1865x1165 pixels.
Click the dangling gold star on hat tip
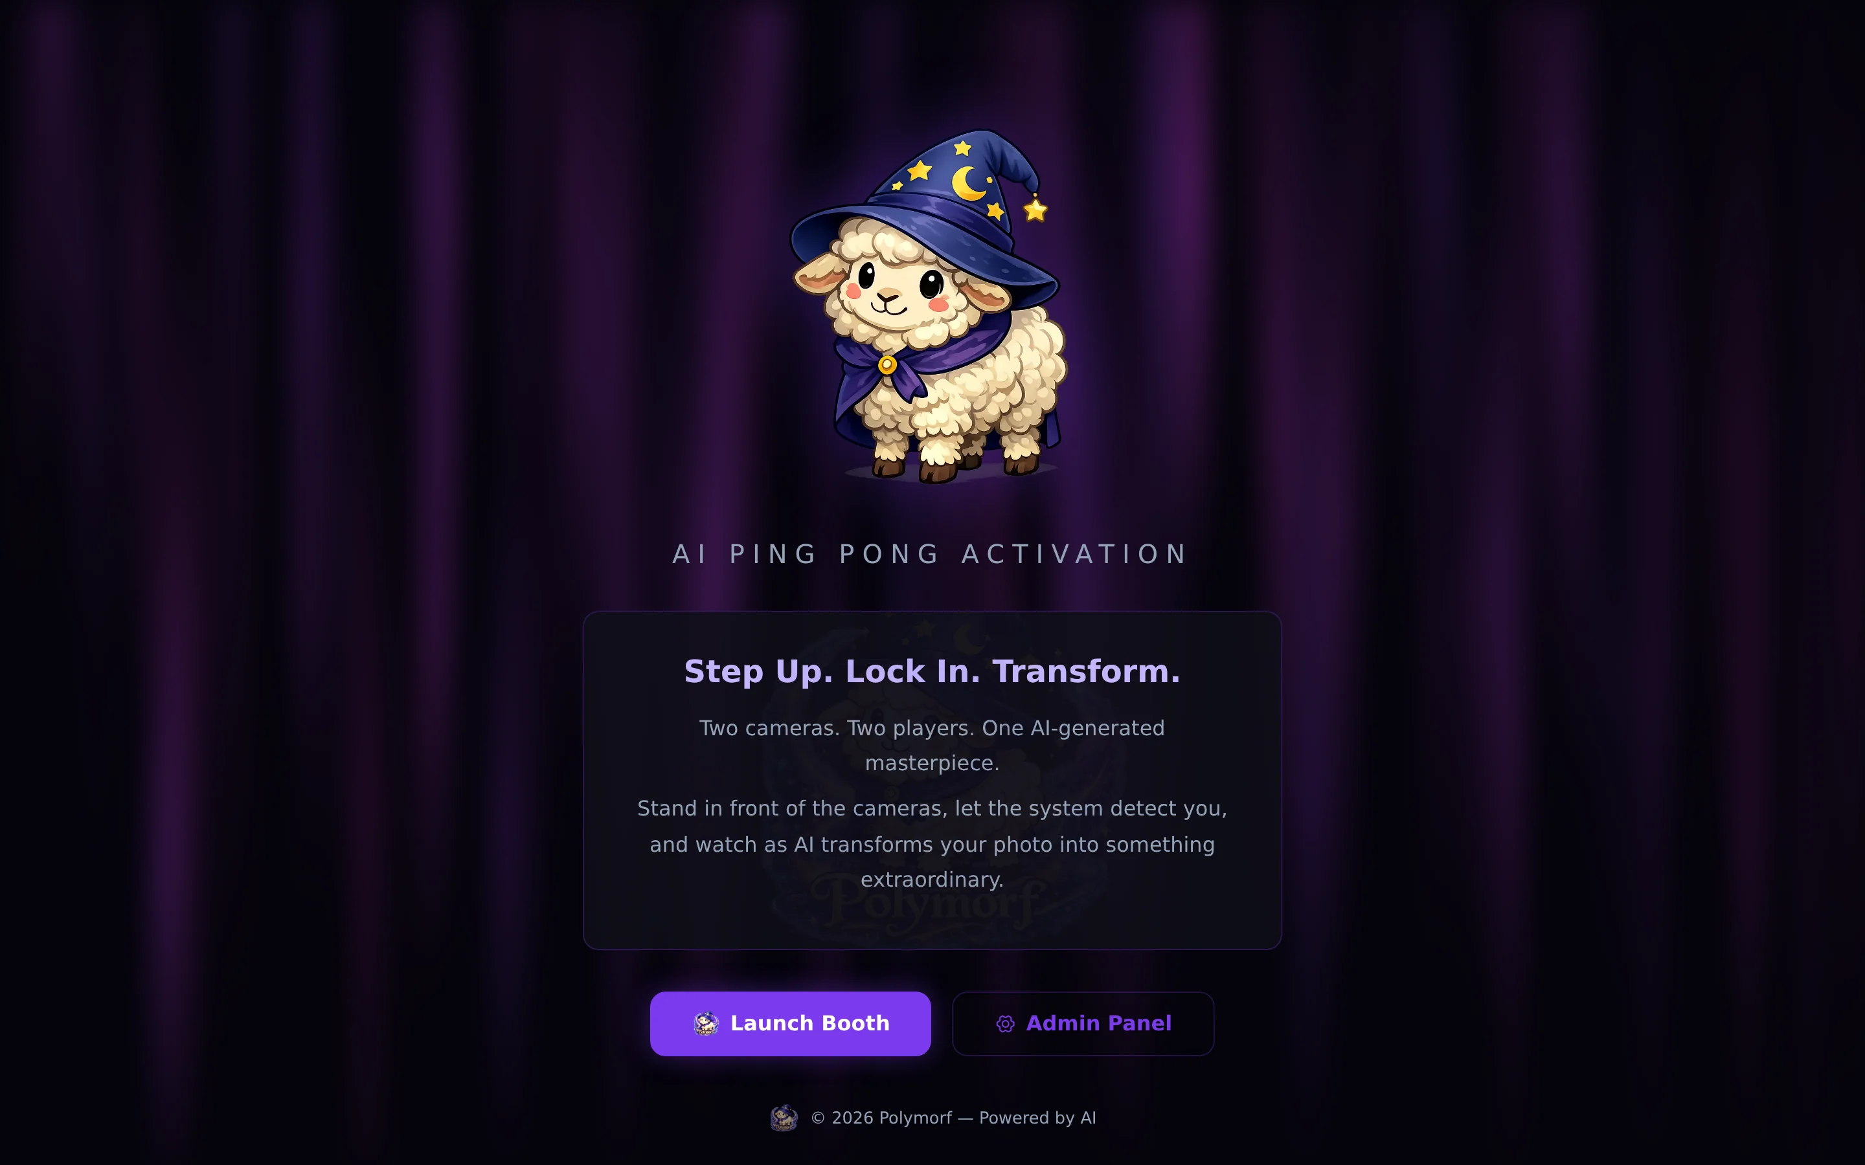[x=1035, y=209]
